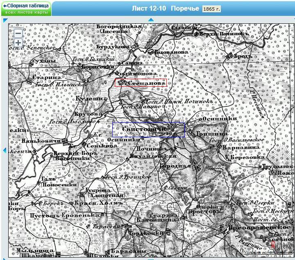Zoom in the map with plus button
The image size is (295, 260).
(x=18, y=43)
